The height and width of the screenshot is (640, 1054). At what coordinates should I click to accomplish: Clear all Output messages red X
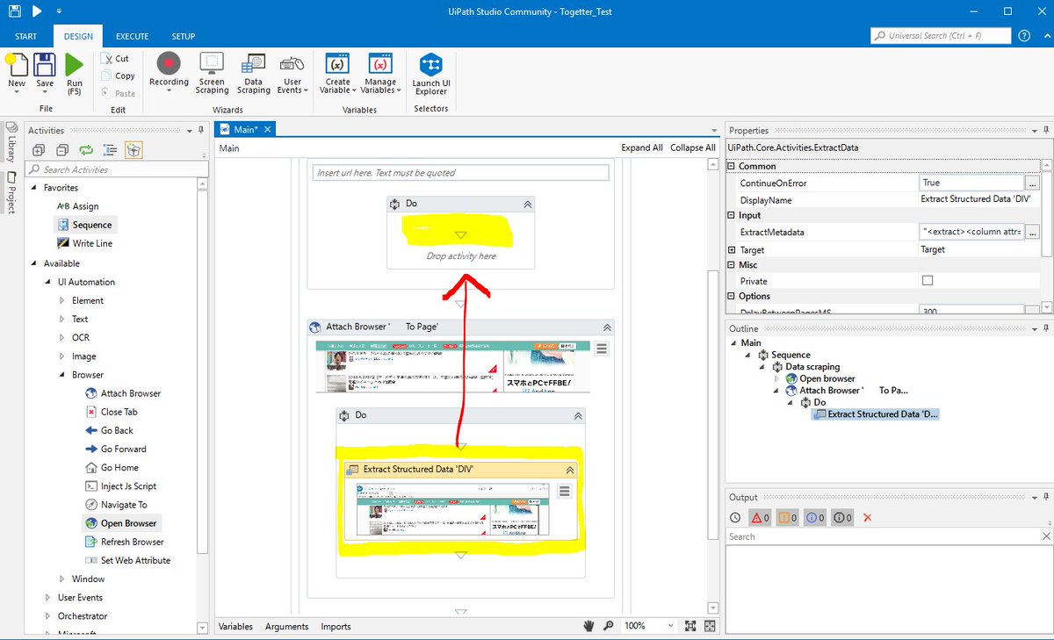868,518
